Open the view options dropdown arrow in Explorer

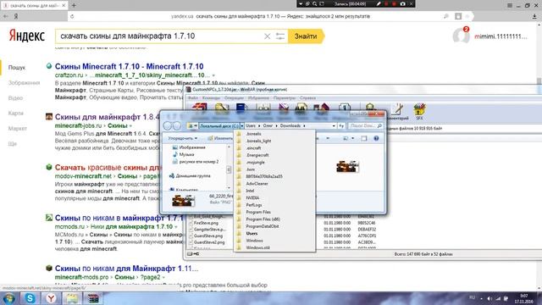pos(352,138)
